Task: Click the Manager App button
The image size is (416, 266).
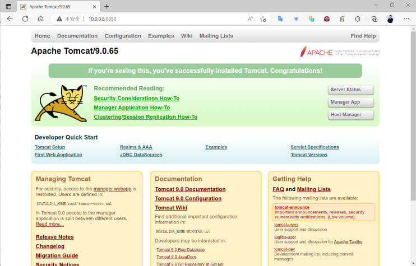Action: 351,102
